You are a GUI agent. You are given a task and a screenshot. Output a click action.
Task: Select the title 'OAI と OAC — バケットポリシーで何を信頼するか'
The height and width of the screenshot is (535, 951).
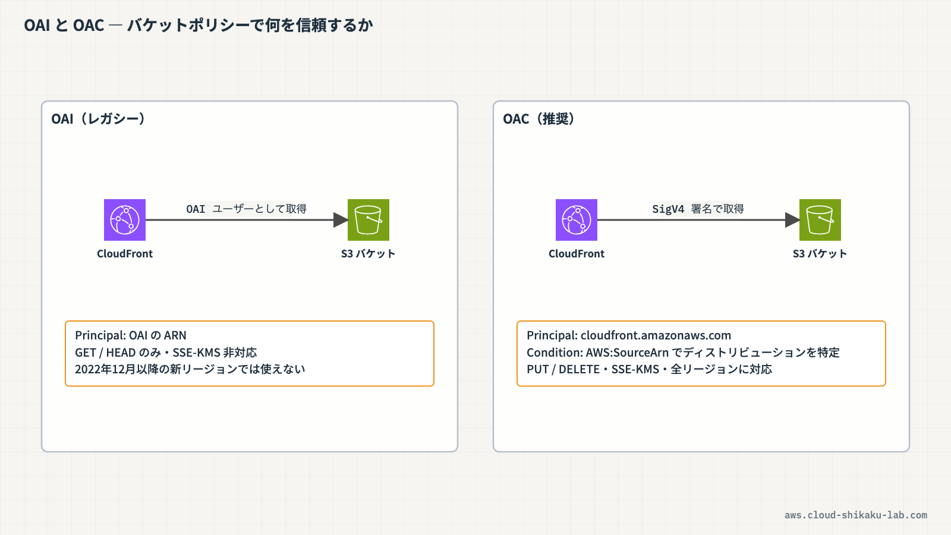point(199,25)
